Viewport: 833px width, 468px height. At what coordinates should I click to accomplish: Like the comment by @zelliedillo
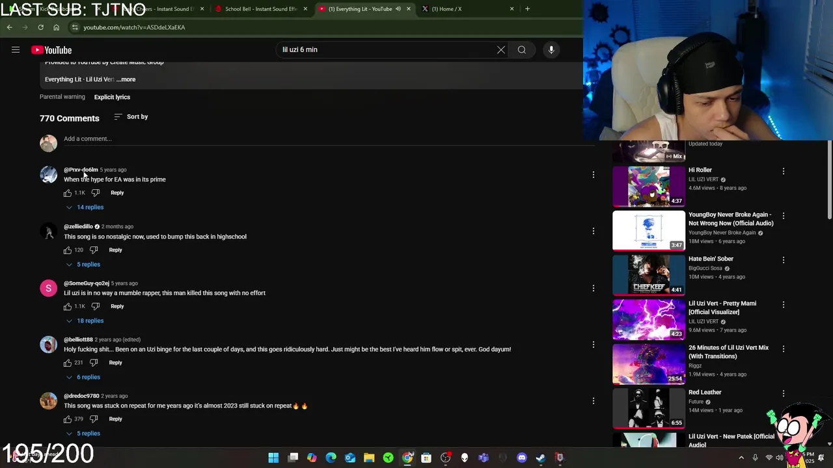[68, 250]
